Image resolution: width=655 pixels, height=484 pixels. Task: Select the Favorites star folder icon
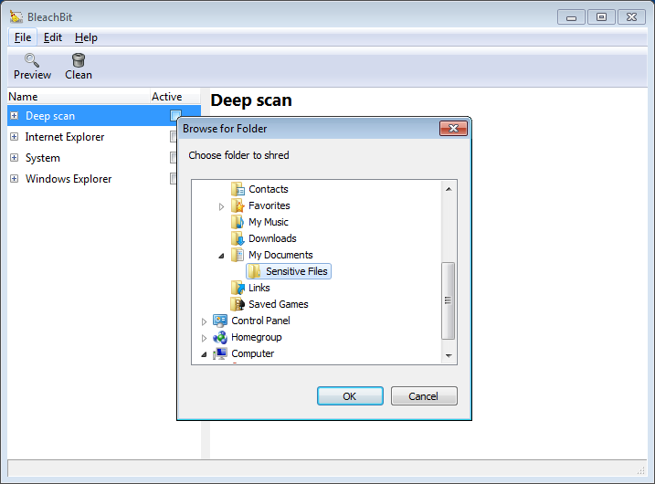click(238, 205)
